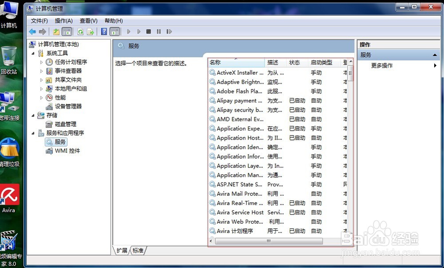Select the ASP.NET State Service row
This screenshot has height=268, width=444.
pyautogui.click(x=278, y=184)
